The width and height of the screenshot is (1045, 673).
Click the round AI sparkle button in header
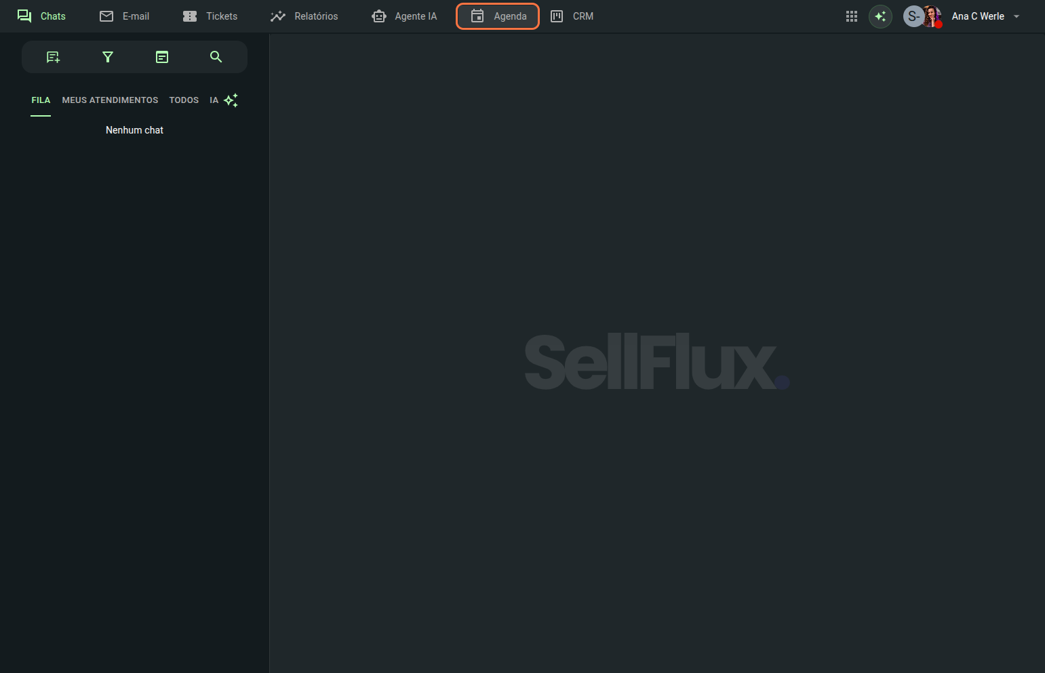[x=880, y=16]
